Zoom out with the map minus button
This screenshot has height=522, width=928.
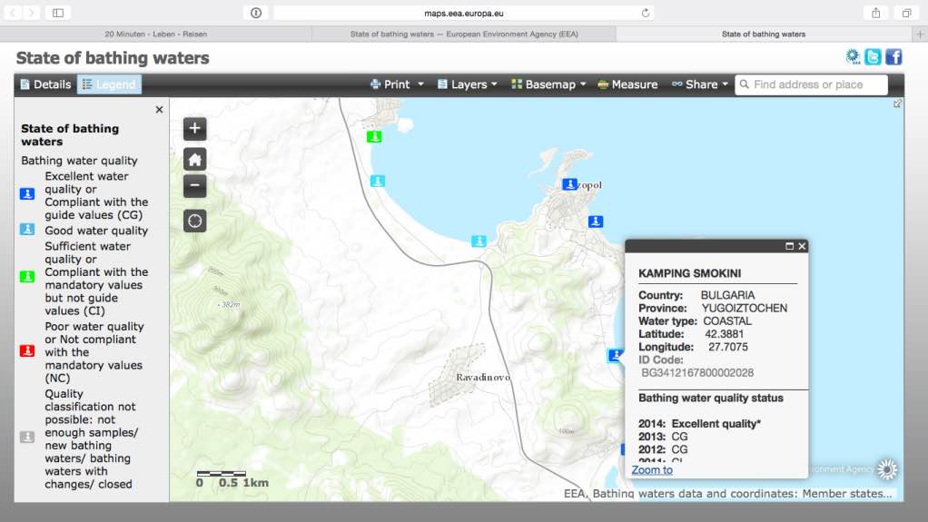(194, 186)
